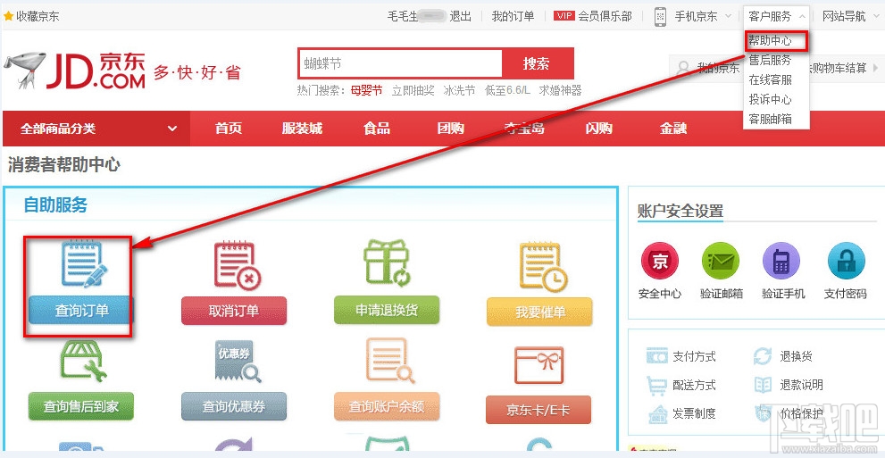Image resolution: width=885 pixels, height=458 pixels.
Task: Select 售后服务 from the menu
Action: pyautogui.click(x=771, y=61)
